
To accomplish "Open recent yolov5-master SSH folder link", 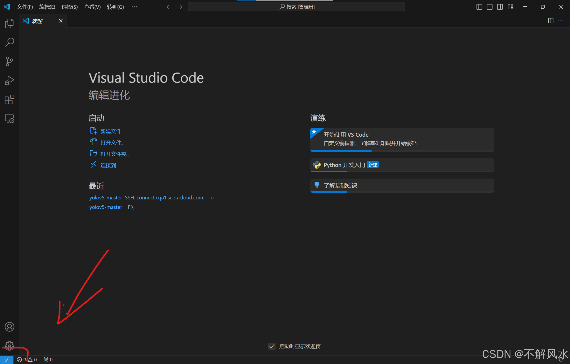I will (147, 198).
